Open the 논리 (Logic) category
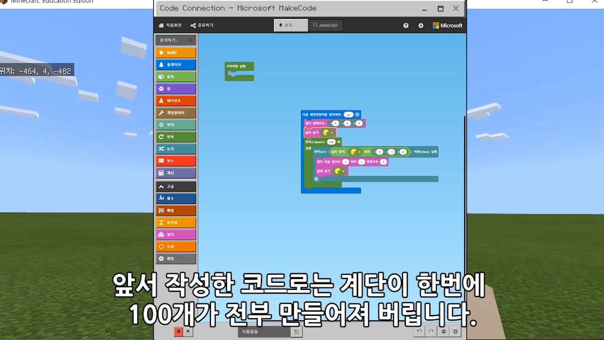This screenshot has height=340, width=604. [x=176, y=149]
